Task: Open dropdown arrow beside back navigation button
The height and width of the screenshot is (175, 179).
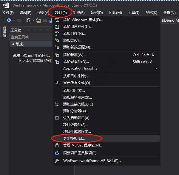Action: point(14,20)
